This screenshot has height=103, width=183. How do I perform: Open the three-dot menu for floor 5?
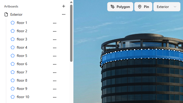pyautogui.click(x=55, y=56)
